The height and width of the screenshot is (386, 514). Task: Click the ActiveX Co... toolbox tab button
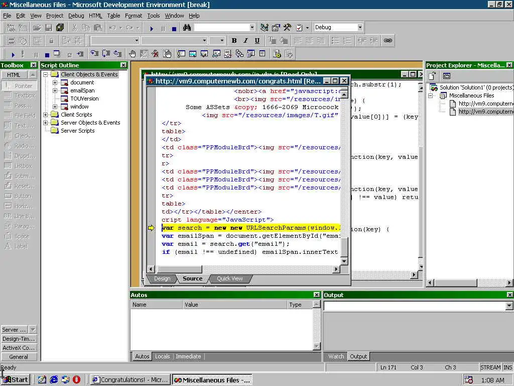(19, 348)
